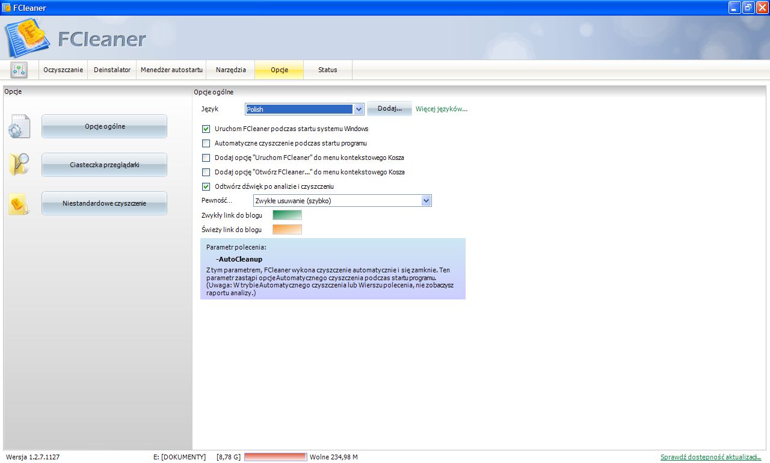Check Dodaj opcję "Uruchom FCleaner" to Kosza menu
The width and height of the screenshot is (770, 463).
[x=206, y=158]
